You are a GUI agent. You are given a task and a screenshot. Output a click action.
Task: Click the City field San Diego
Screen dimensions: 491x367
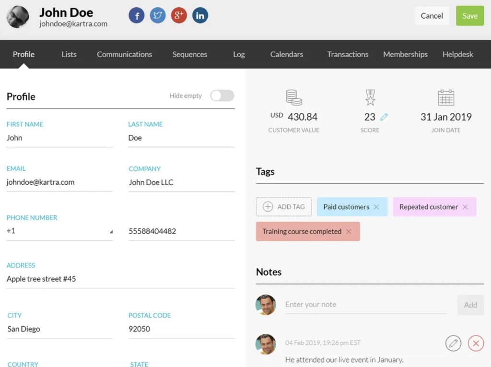[59, 329]
